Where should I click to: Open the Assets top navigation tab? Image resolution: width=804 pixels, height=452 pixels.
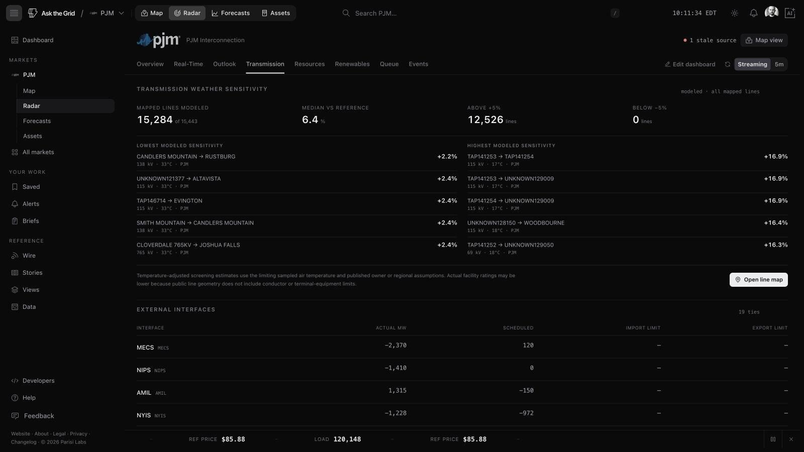[x=276, y=13]
